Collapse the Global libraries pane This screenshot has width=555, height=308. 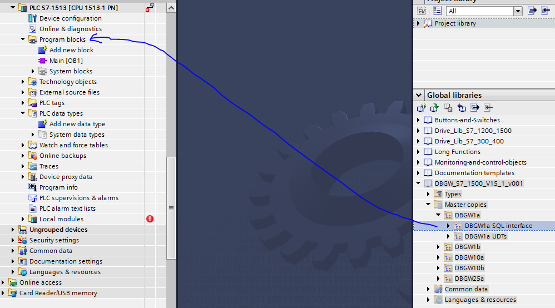(x=419, y=95)
